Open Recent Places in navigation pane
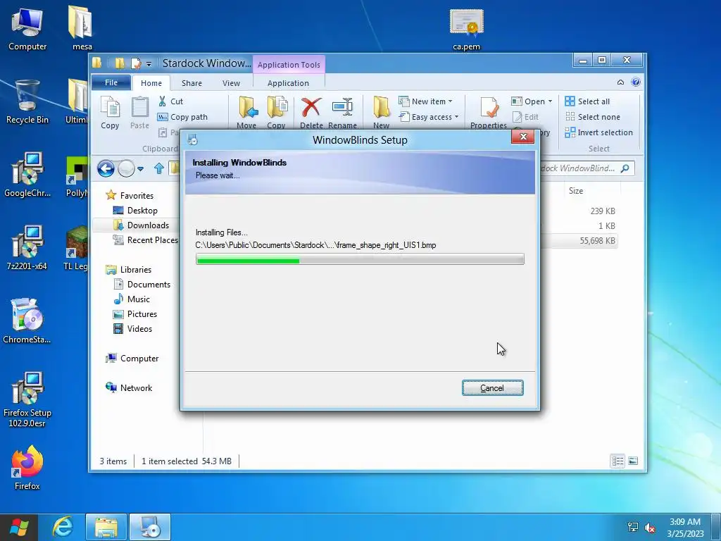This screenshot has width=721, height=541. click(x=145, y=240)
